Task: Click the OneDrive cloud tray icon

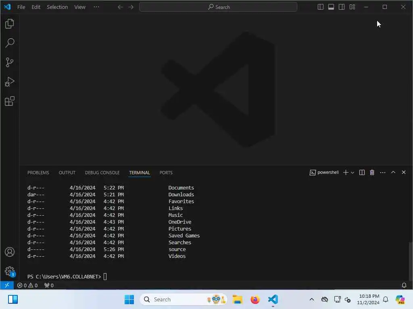Action: click(x=325, y=299)
